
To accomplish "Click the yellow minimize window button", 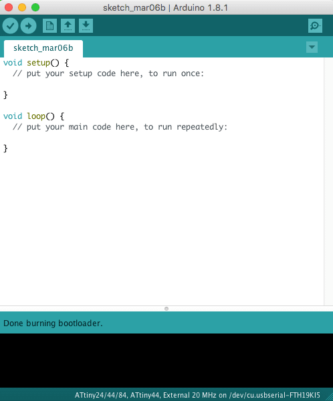I will tap(22, 7).
